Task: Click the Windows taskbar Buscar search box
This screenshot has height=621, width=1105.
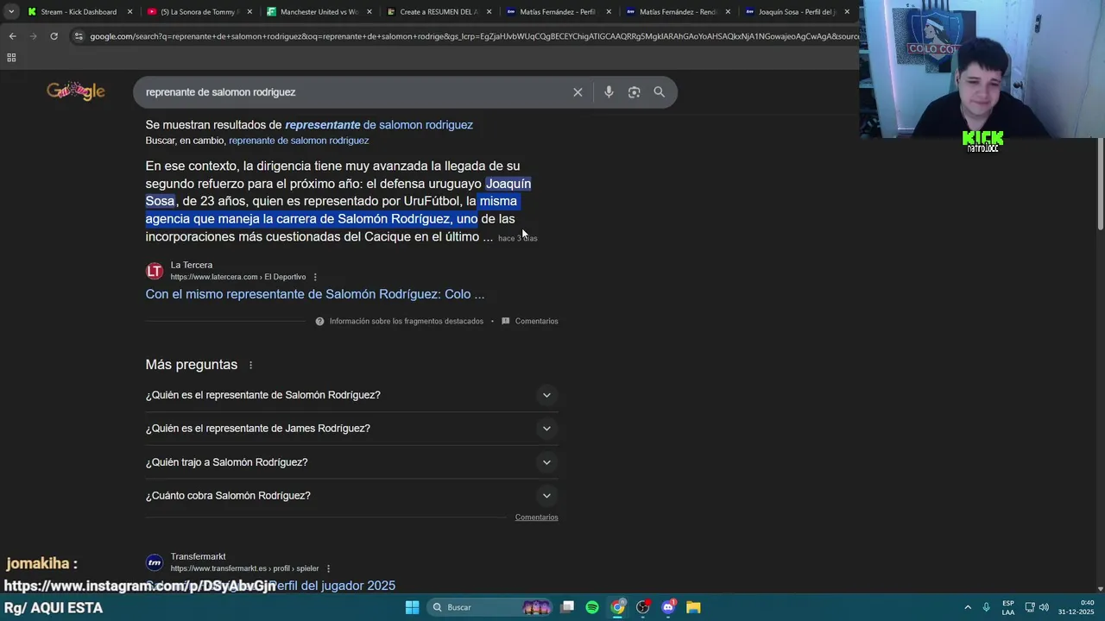Action: pos(491,607)
